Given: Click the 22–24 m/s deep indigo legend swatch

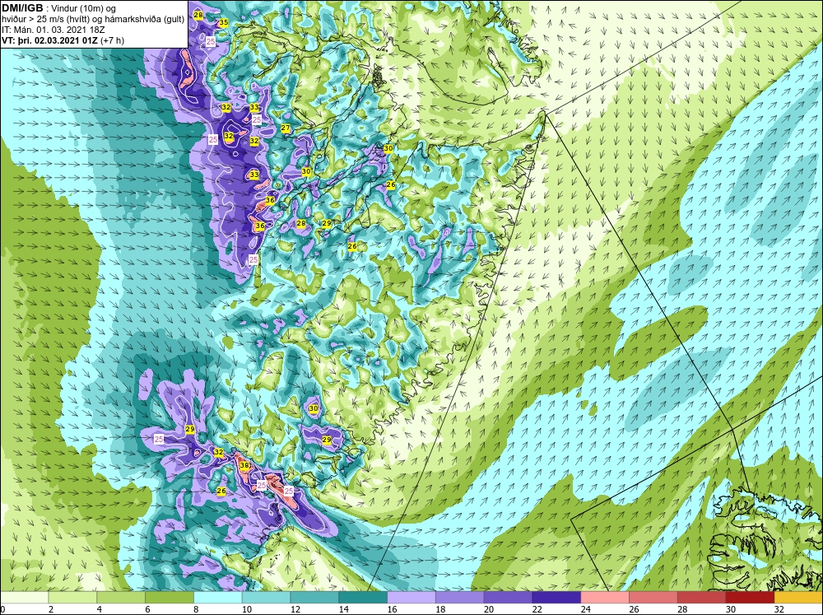Looking at the screenshot, I should pos(556,598).
